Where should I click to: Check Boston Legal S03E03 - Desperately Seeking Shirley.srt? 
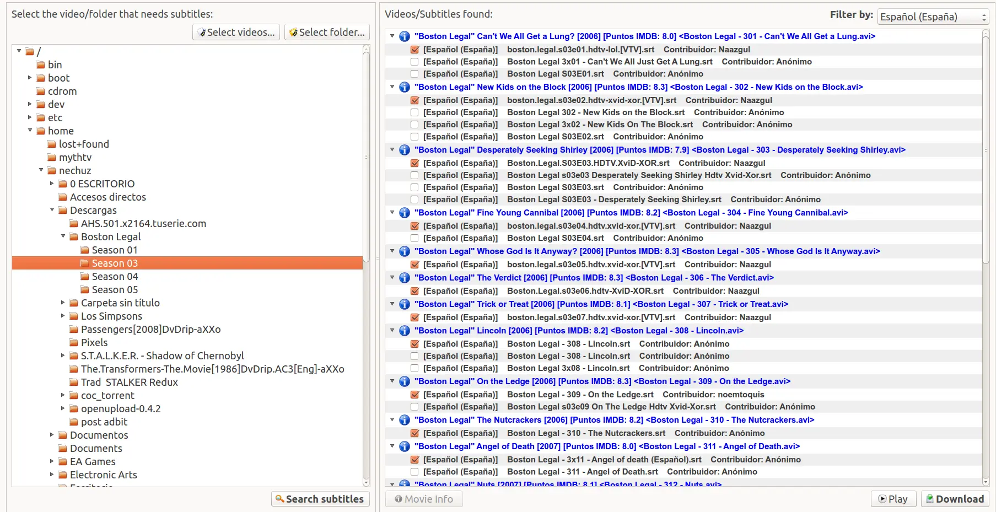414,200
